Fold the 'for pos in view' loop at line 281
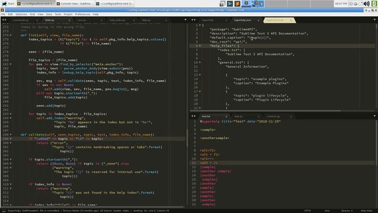 pos(11,64)
